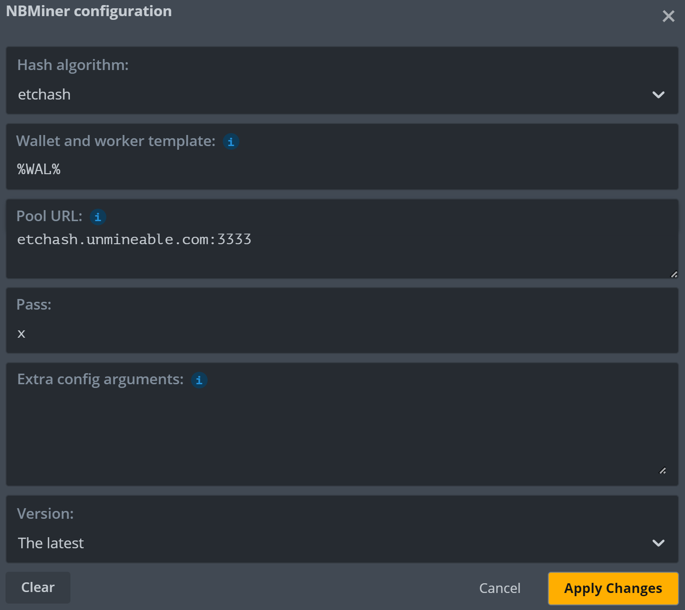Click the Extra config textarea resize handle
Viewport: 685px width, 610px height.
(662, 470)
